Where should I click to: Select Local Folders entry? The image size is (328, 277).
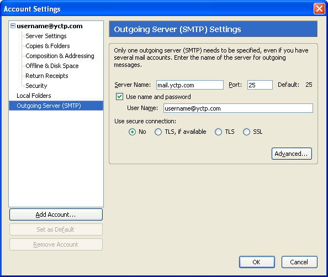(34, 96)
